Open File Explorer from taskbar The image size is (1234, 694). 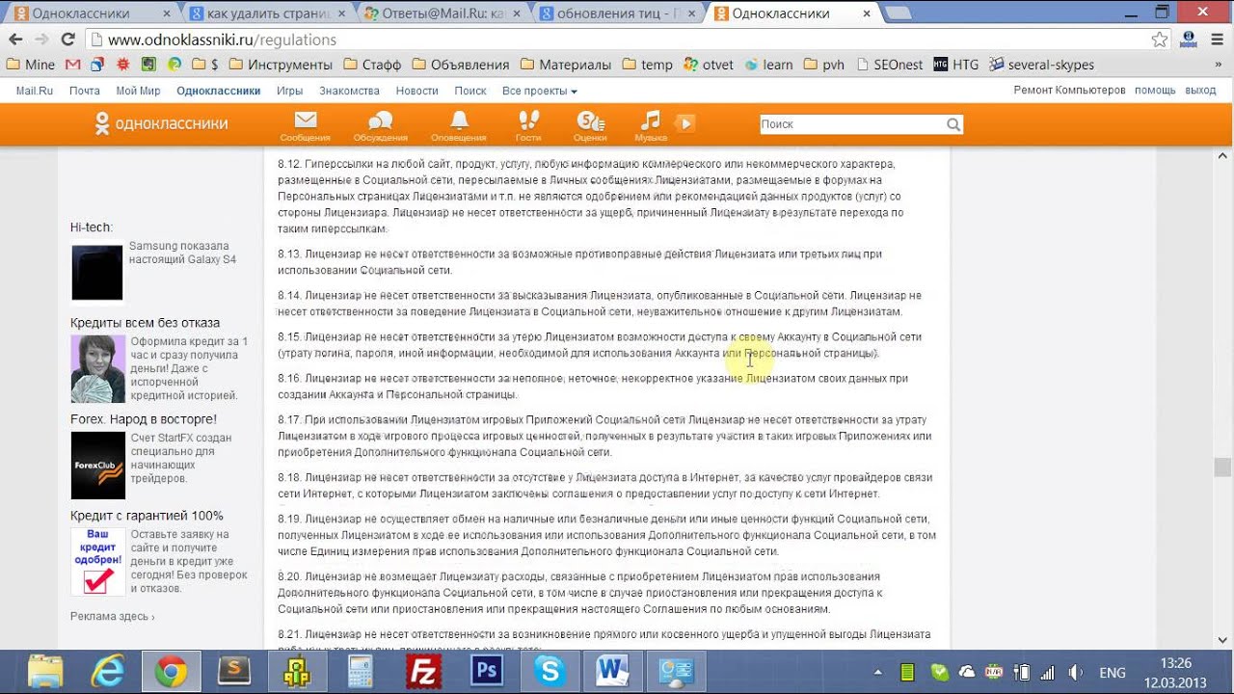point(45,672)
